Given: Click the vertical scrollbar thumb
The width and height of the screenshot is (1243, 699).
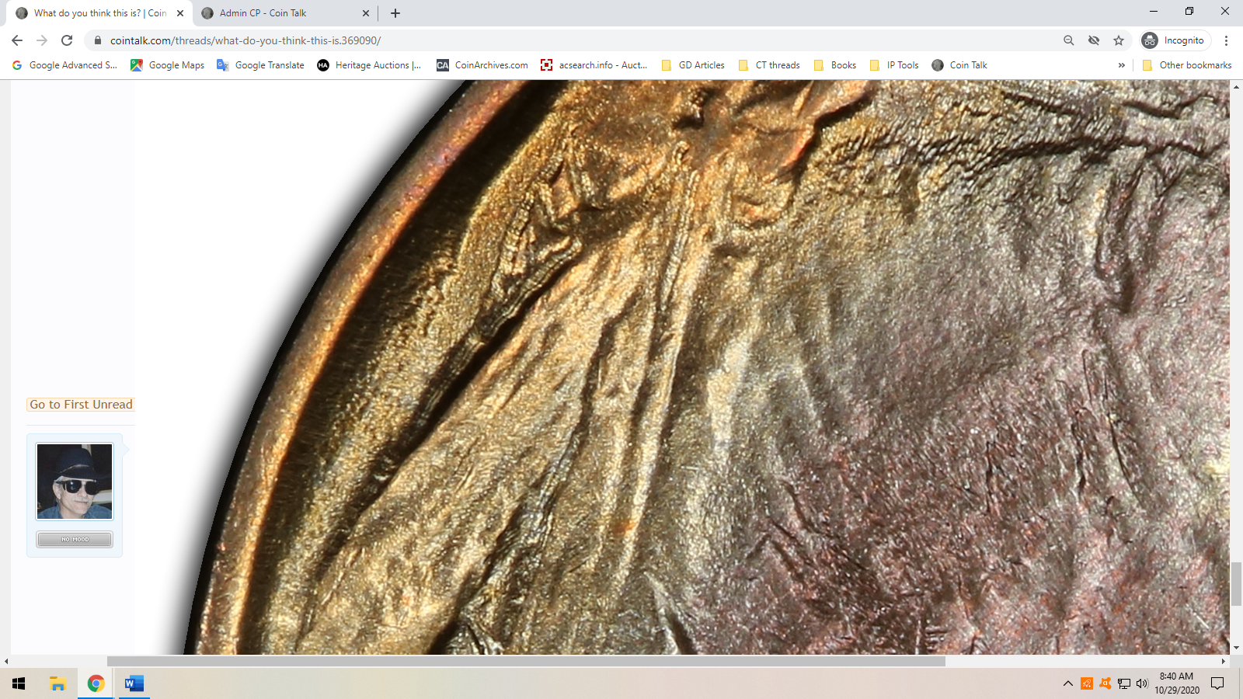Looking at the screenshot, I should click(x=1236, y=584).
